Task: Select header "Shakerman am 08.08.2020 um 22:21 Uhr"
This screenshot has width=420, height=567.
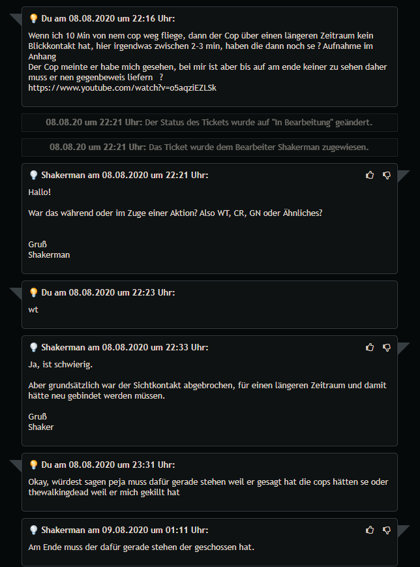Action: [x=125, y=175]
